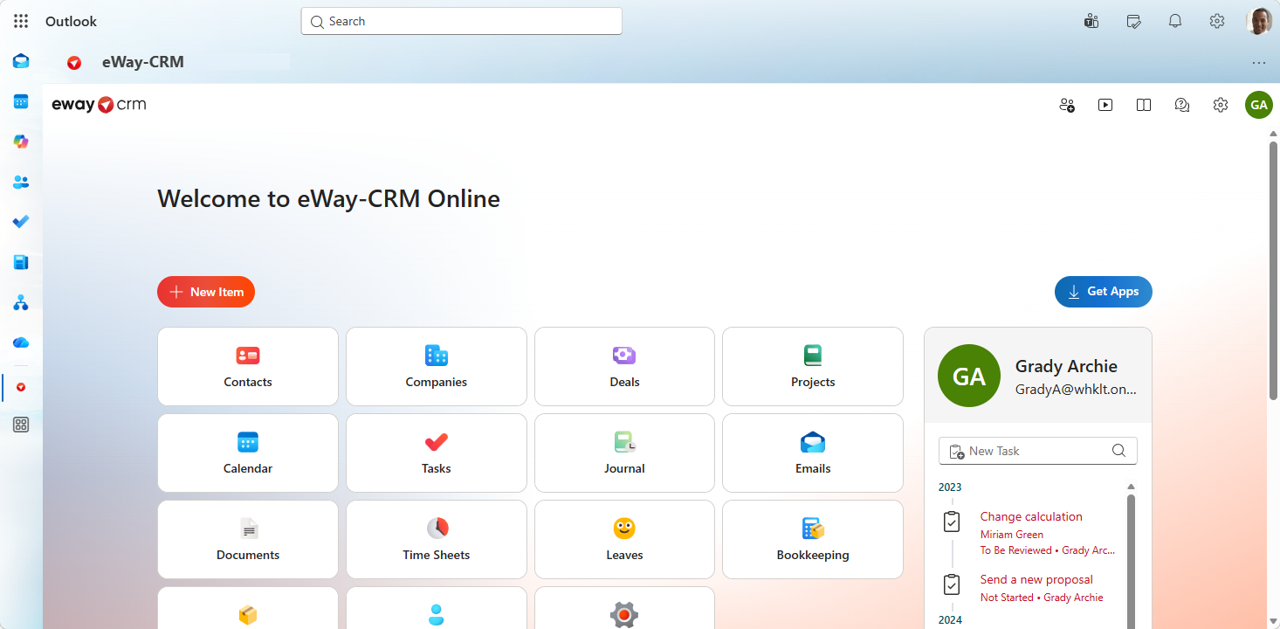Screen dimensions: 1280x629
Task: Click the eWay-CRM add-in header logo
Action: pos(74,63)
